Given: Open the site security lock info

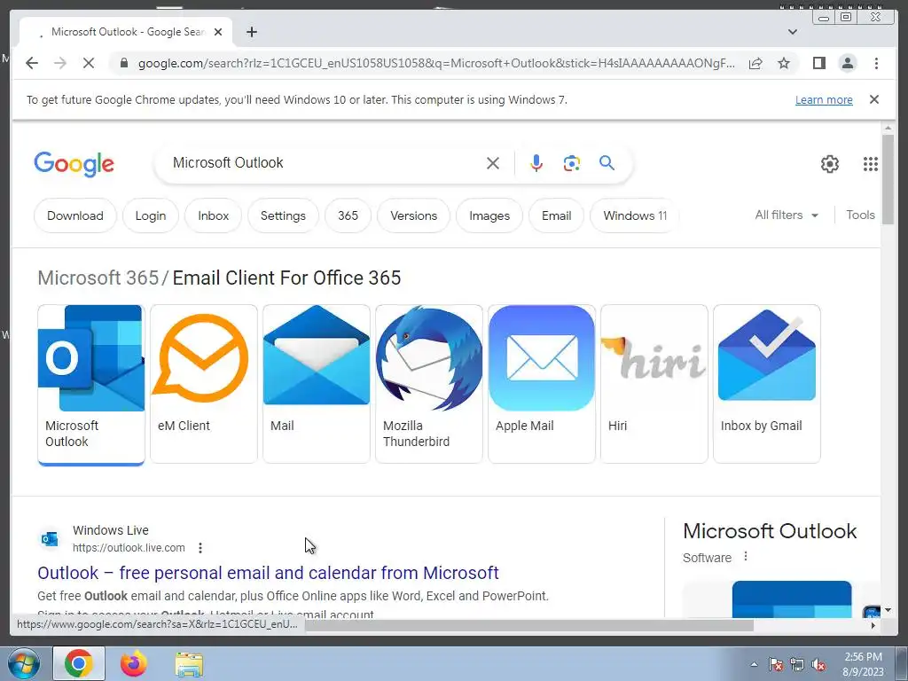Looking at the screenshot, I should tap(123, 63).
